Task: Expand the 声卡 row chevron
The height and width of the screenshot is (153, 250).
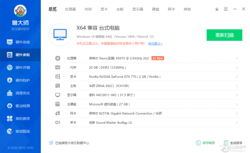Action: [237, 122]
